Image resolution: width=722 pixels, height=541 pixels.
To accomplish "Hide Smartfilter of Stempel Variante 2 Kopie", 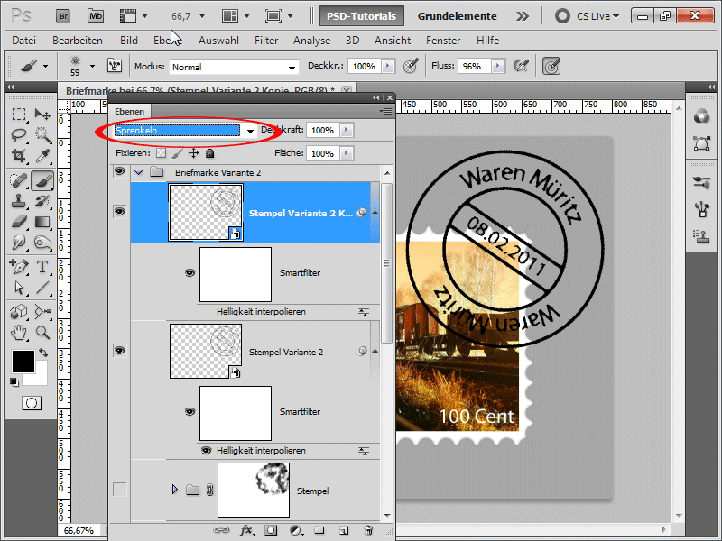I will (190, 273).
